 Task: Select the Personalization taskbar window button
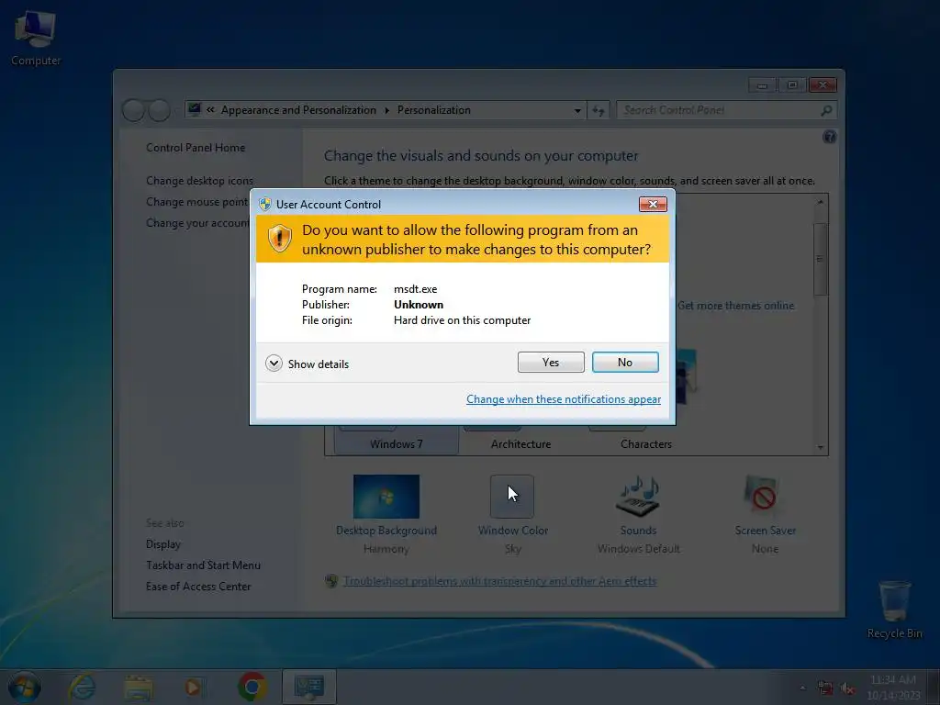309,687
